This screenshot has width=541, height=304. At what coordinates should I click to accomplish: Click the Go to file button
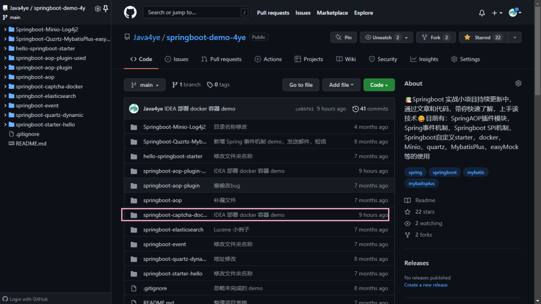pyautogui.click(x=301, y=85)
